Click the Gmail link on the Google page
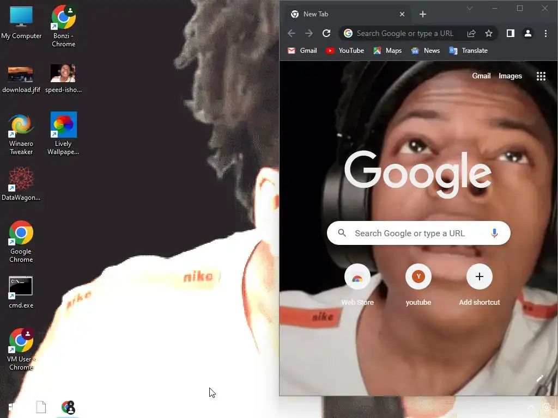 (481, 76)
